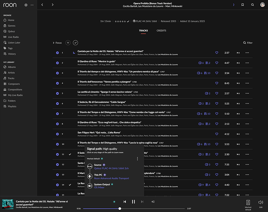Viewport: 268px width, 212px height.
Task: Toggle favorite heart on track 1
Action: (217, 53)
